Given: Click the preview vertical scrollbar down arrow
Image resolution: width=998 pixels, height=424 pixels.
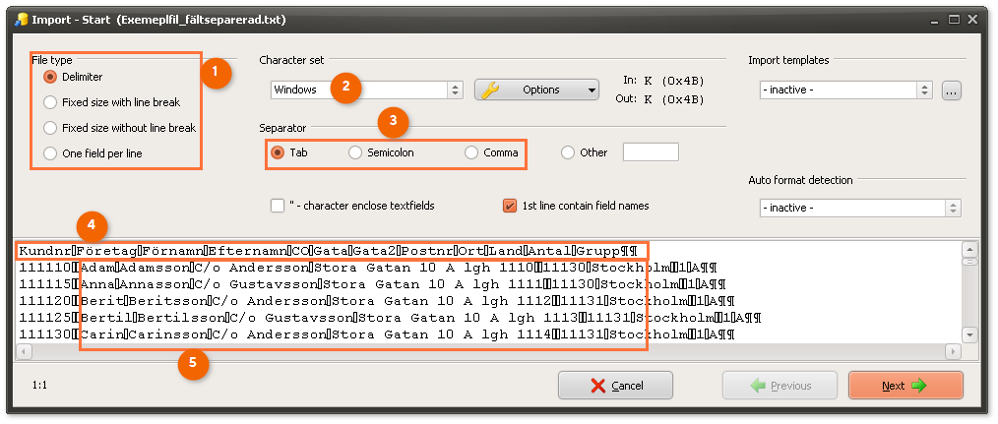Looking at the screenshot, I should pyautogui.click(x=969, y=334).
